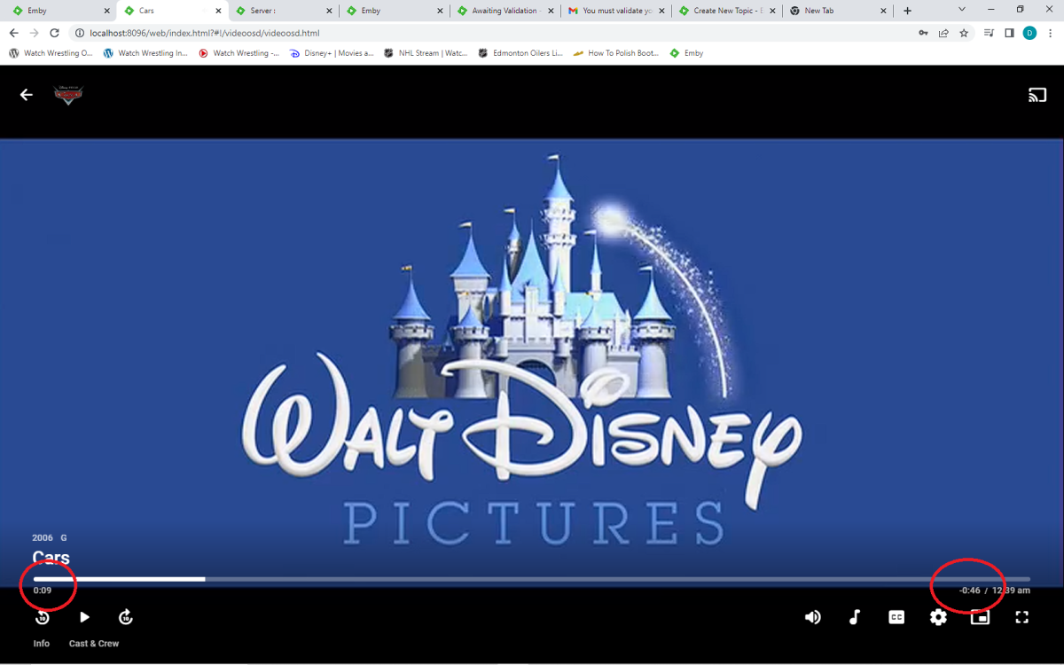
Task: Navigate back in Chrome
Action: click(x=13, y=33)
